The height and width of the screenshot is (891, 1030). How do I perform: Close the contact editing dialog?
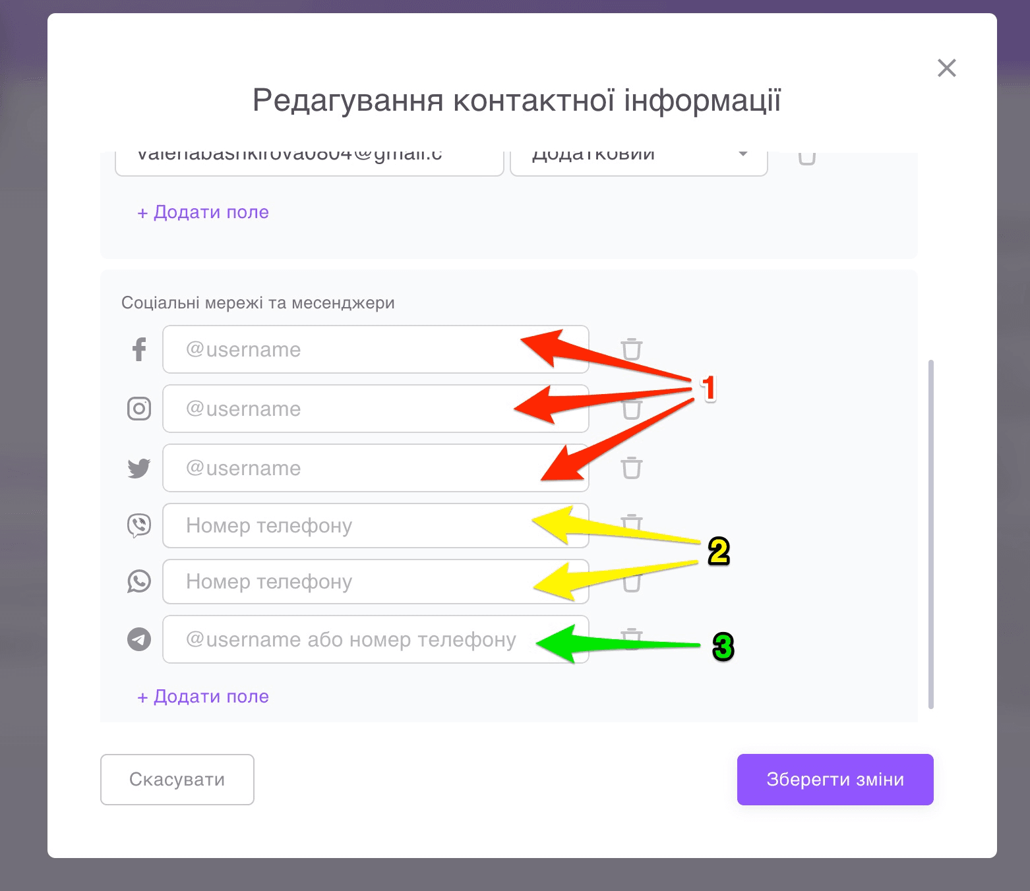946,68
